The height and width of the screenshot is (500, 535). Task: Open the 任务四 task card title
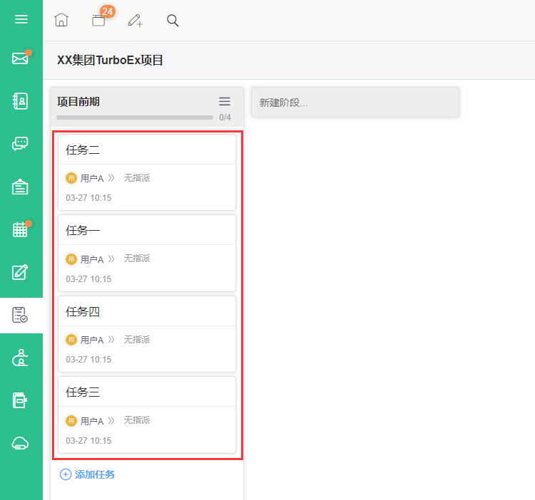pos(83,312)
